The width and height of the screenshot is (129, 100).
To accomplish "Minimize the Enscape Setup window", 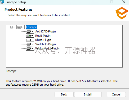I will coord(100,2).
